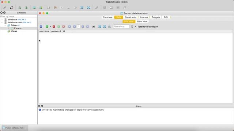Open the Triggers tab
234x131 pixels.
pos(156,17)
